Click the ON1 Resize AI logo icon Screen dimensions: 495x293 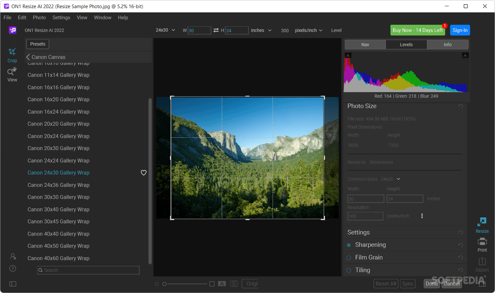tap(13, 30)
